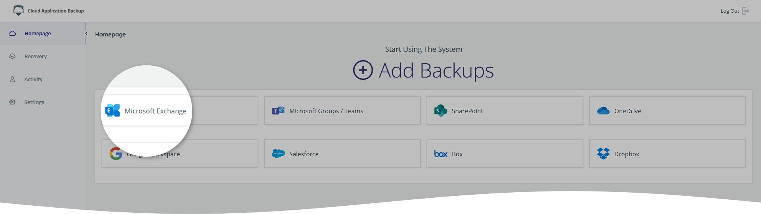Select the Google Workspace backup card
761x214 pixels.
point(180,153)
